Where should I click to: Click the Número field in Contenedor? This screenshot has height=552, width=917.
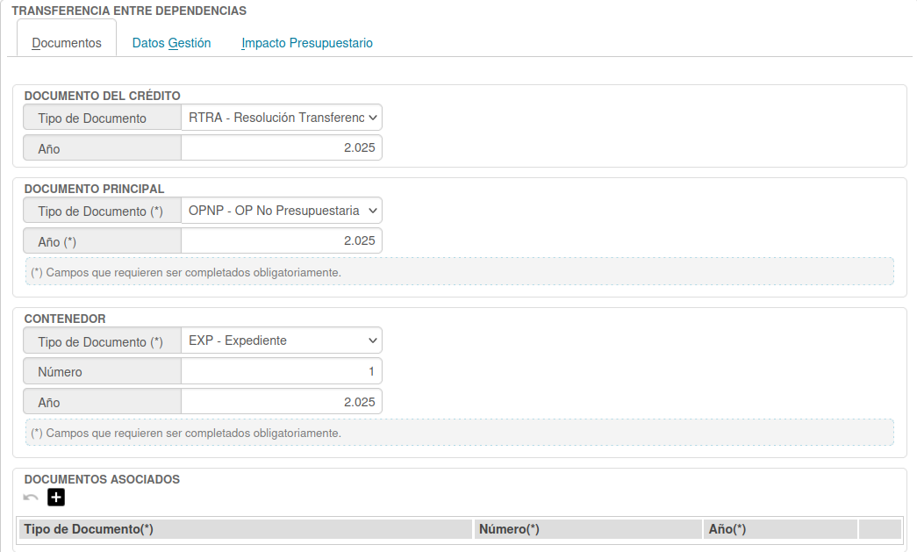pyautogui.click(x=282, y=372)
